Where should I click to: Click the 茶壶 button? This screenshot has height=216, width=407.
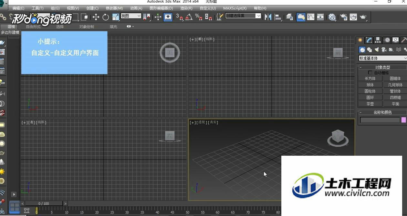pyautogui.click(x=370, y=104)
